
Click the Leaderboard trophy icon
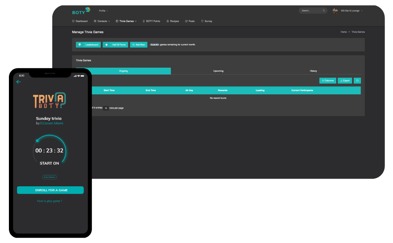[79, 45]
